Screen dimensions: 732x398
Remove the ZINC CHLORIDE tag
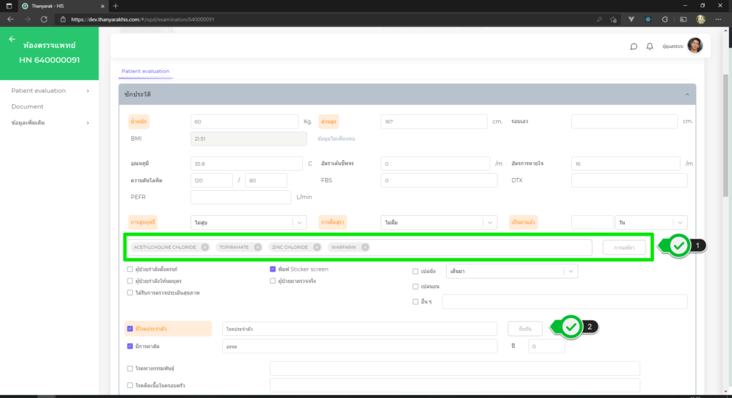317,247
